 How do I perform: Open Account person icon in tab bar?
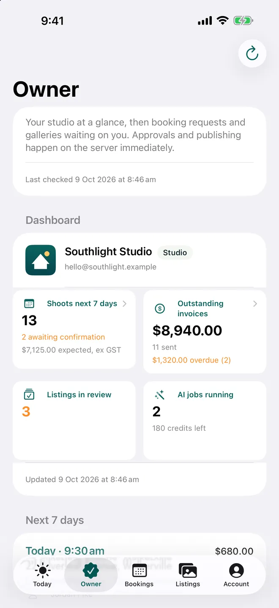point(236,571)
